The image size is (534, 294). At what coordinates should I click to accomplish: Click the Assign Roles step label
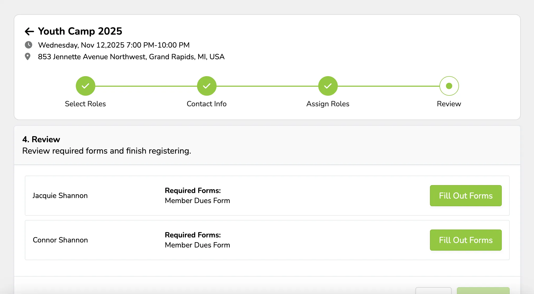coord(328,104)
